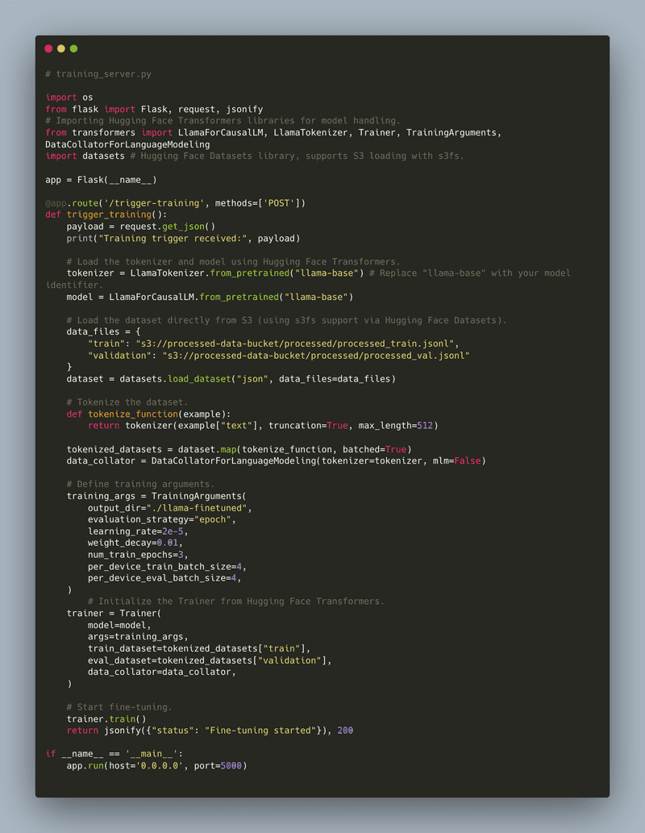The height and width of the screenshot is (833, 645).
Task: Click 'per_device_train_batch_size=4' argument
Action: point(168,566)
